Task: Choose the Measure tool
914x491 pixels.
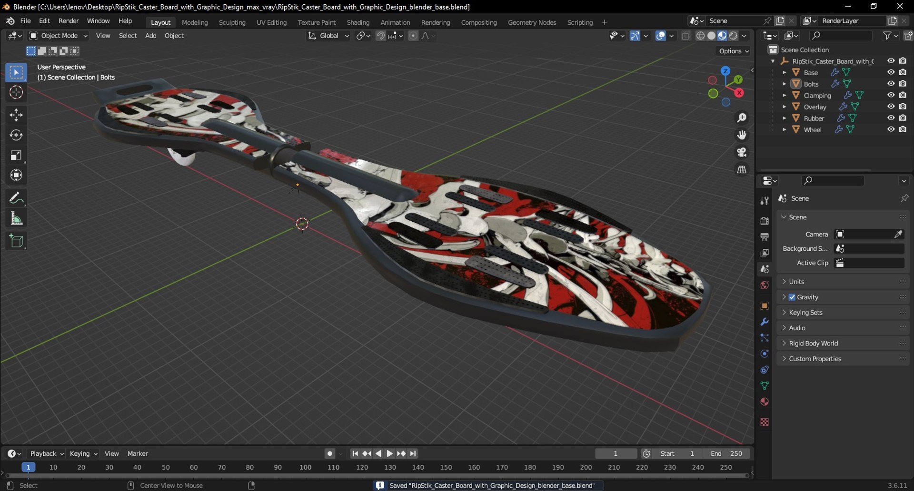Action: click(16, 218)
